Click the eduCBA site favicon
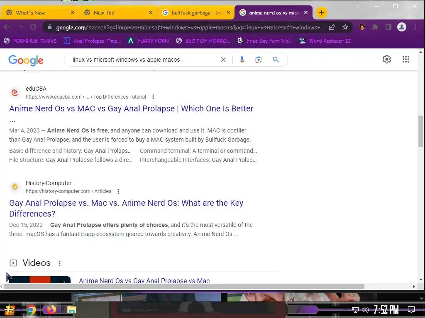Viewport: 425px width, 318px height. pyautogui.click(x=15, y=93)
